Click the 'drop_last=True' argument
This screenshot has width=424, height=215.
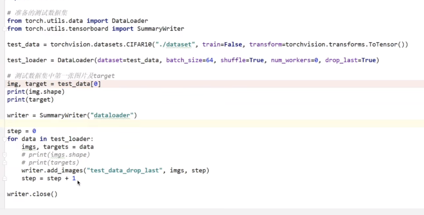coord(351,60)
